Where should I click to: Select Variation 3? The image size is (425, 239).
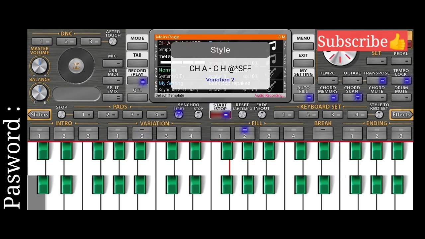tap(166, 133)
